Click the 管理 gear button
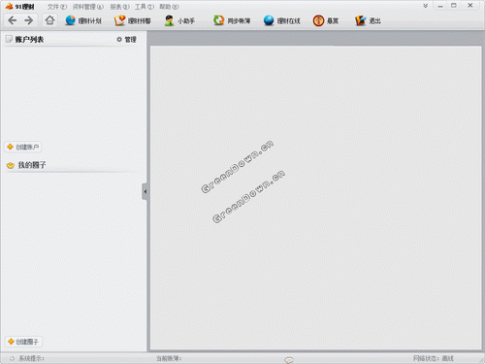Screen dimensions: 485x364 point(126,39)
